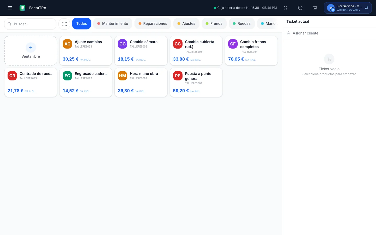This screenshot has height=235, width=376.
Task: Add Ajuste cambios product title
Action: 88,42
